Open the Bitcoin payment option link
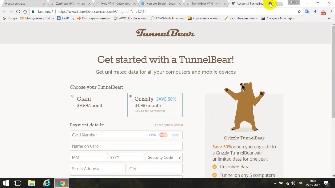 pos(178,125)
